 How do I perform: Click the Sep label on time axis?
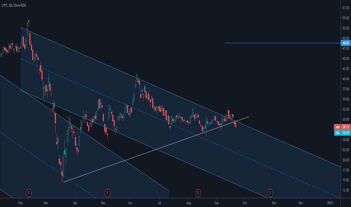pos(217,203)
